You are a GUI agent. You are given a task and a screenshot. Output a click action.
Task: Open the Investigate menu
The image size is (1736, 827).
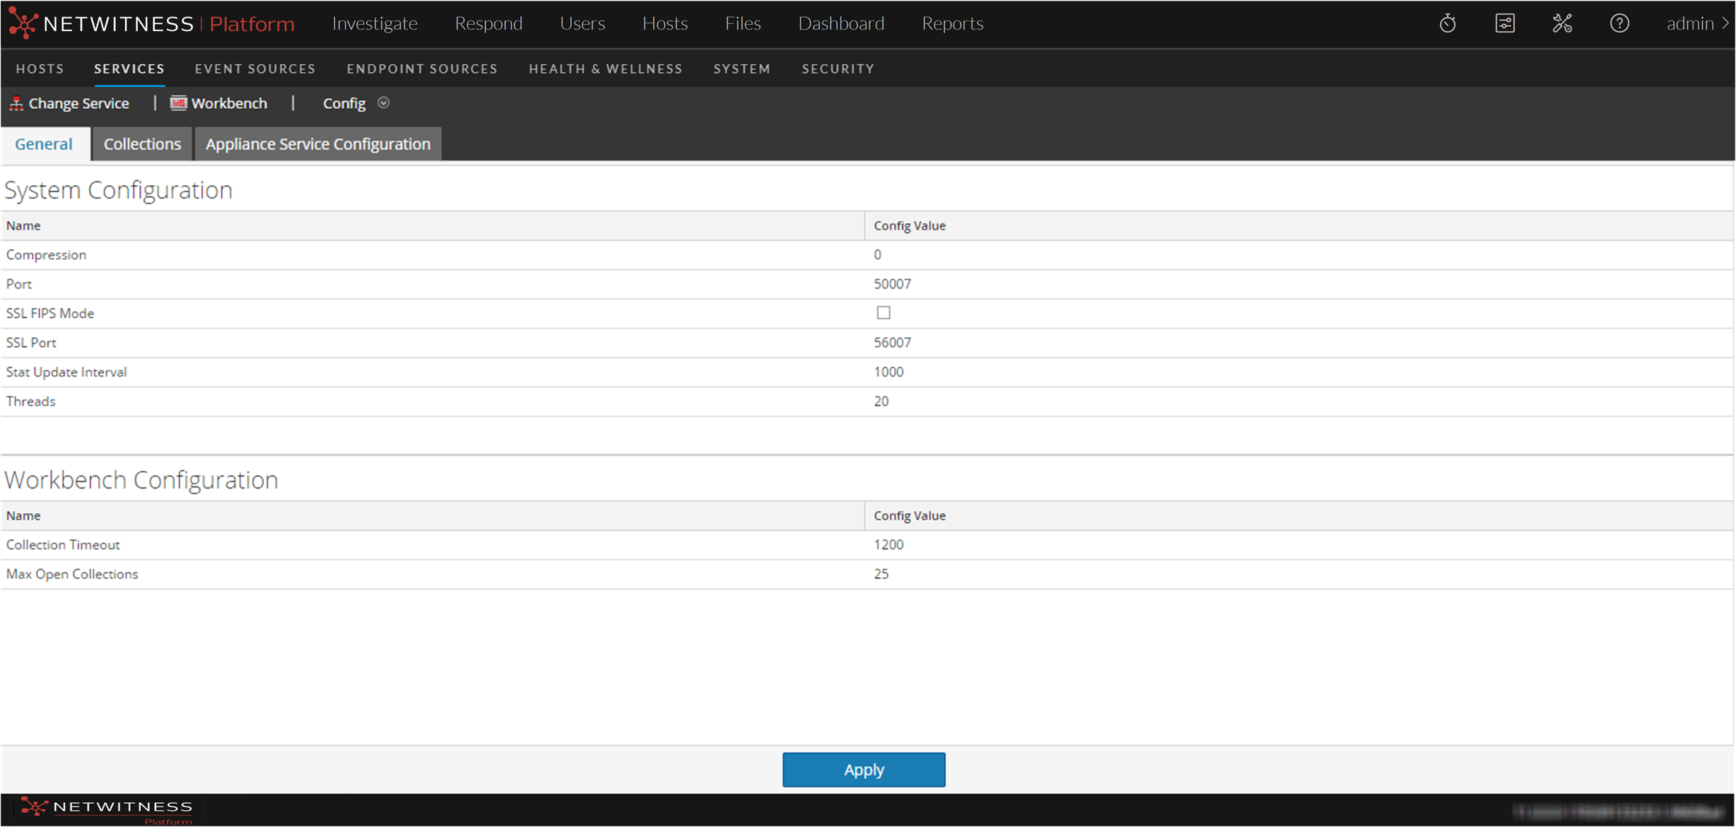click(375, 23)
